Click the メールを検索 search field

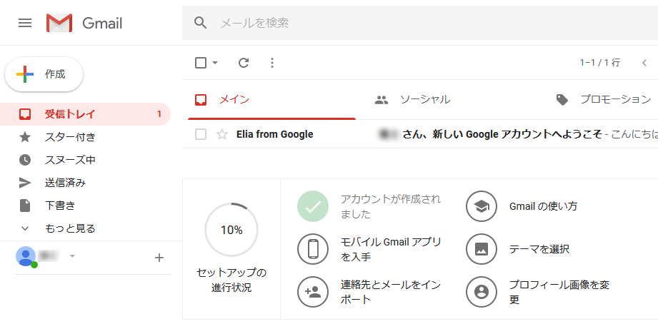pos(420,23)
